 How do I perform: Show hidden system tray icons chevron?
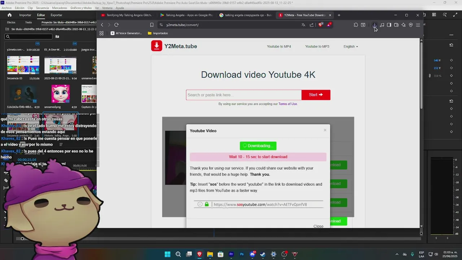[x=397, y=254]
